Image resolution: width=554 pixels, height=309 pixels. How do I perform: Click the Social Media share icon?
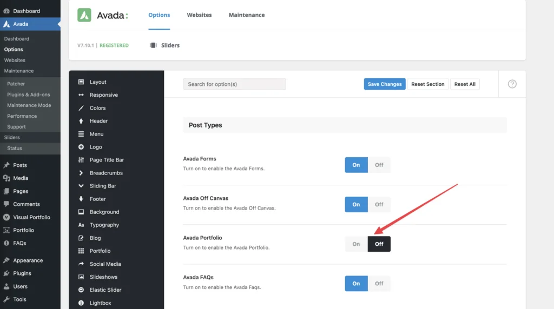tap(81, 264)
